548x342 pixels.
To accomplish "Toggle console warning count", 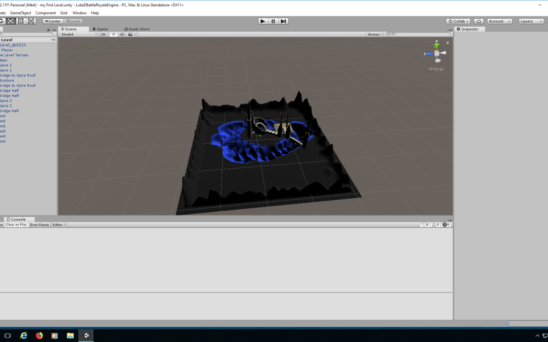I will tap(435, 225).
